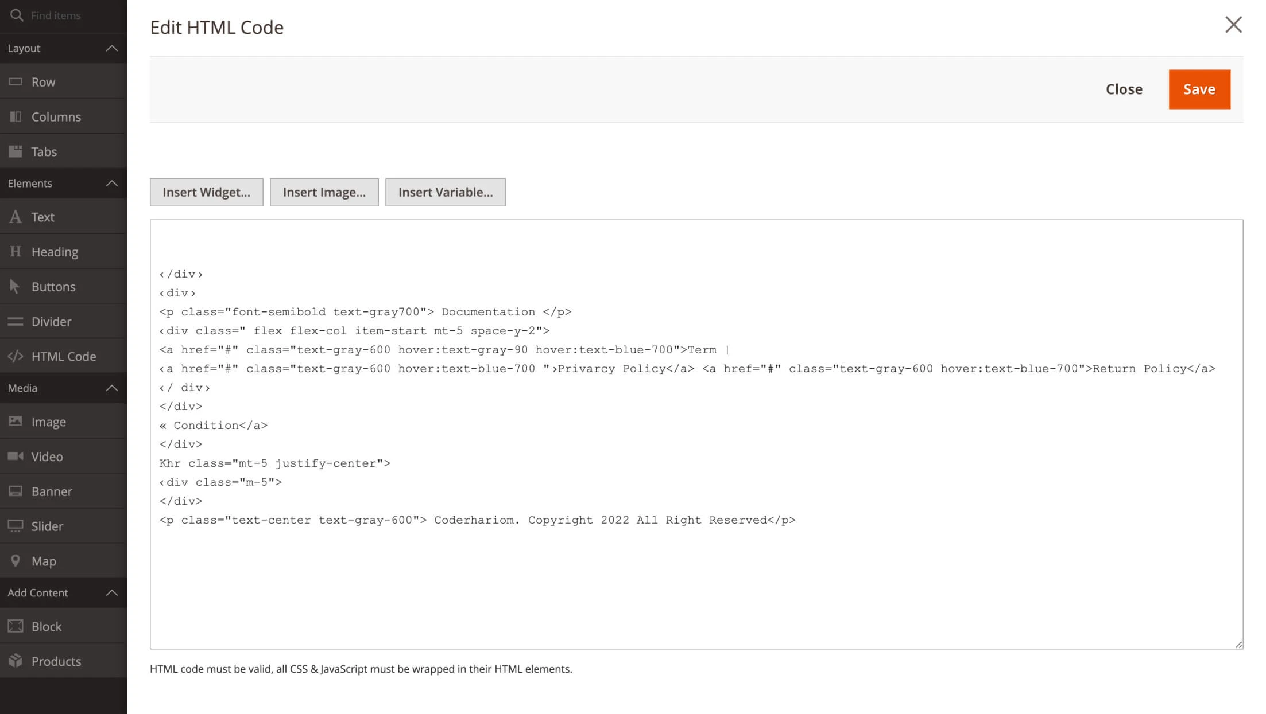Toggle visibility of Map element icon

point(16,560)
